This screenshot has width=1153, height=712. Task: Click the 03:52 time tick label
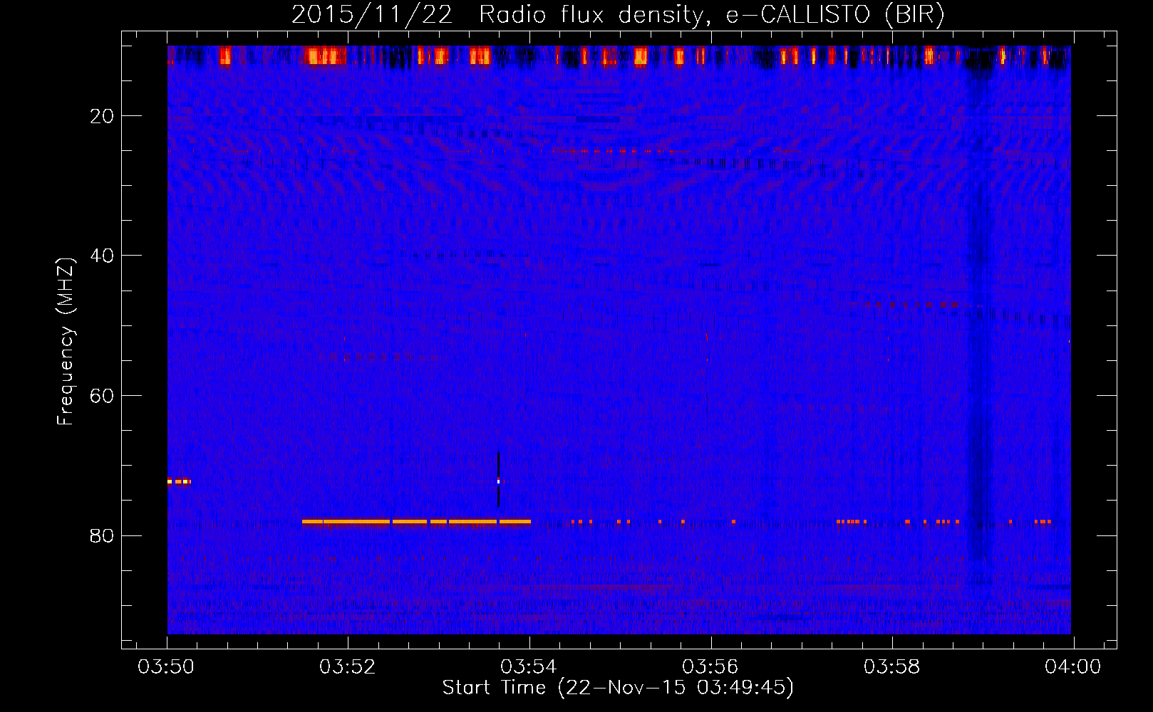point(348,667)
